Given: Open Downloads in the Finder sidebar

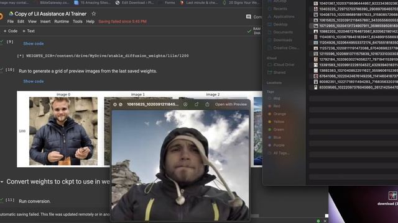Looking at the screenshot, I should pyautogui.click(x=283, y=40).
